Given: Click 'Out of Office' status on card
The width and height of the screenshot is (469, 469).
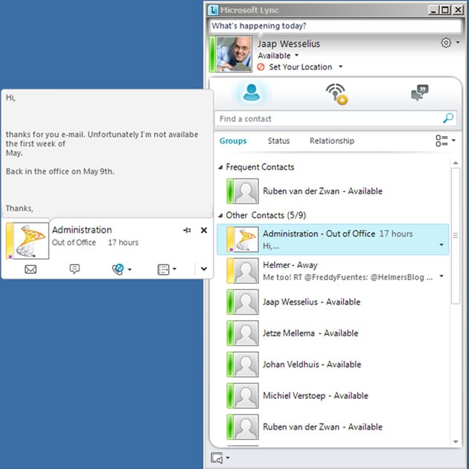Looking at the screenshot, I should [74, 242].
